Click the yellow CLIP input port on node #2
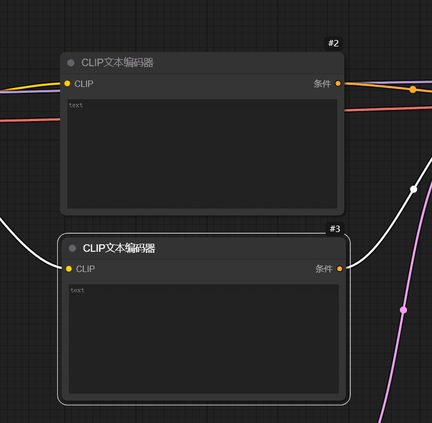432x423 pixels. pos(67,83)
